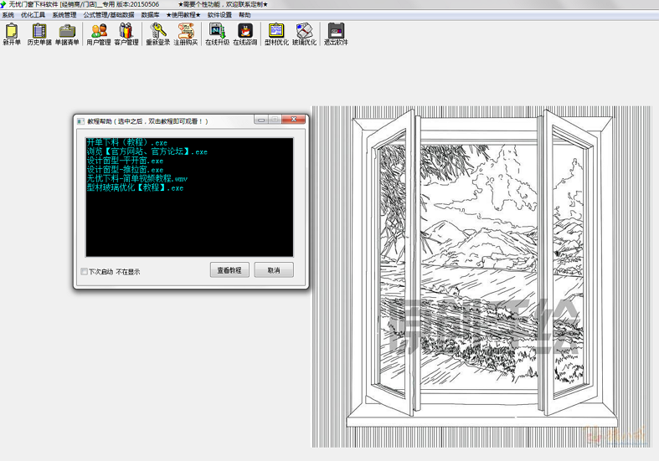Select 开单下料（教程）.exe in the list
This screenshot has width=659, height=461.
tap(127, 143)
